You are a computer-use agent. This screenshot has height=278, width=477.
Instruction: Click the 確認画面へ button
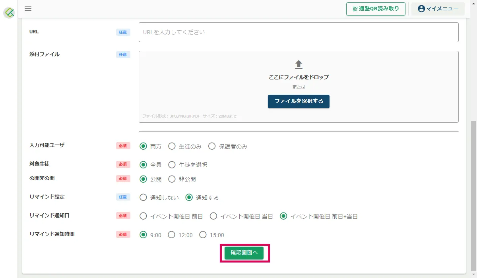pos(244,253)
